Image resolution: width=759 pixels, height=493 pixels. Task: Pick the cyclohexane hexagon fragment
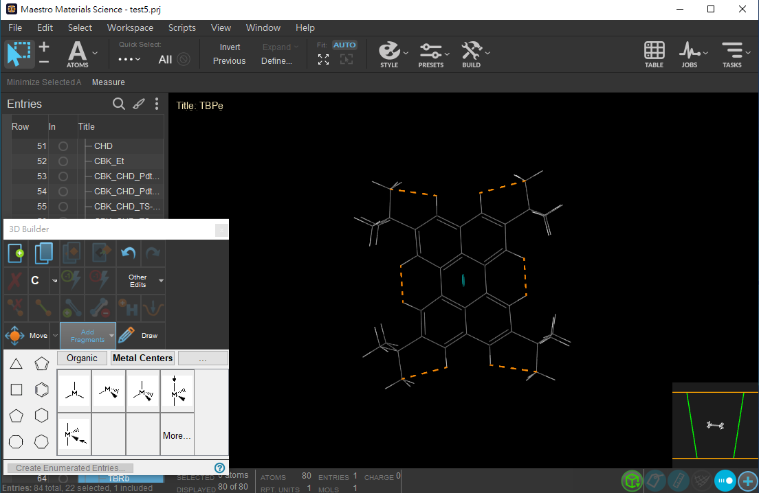coord(42,415)
